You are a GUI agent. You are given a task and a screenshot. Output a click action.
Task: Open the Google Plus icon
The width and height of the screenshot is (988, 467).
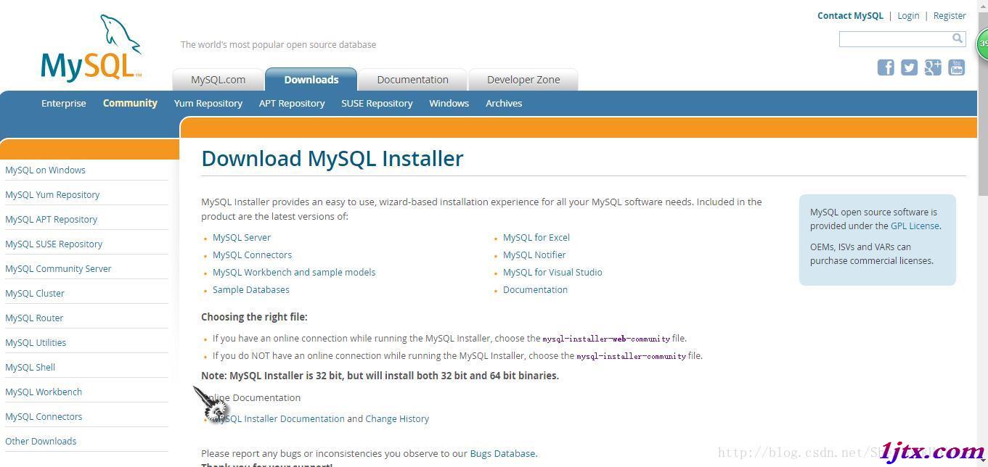pos(933,67)
